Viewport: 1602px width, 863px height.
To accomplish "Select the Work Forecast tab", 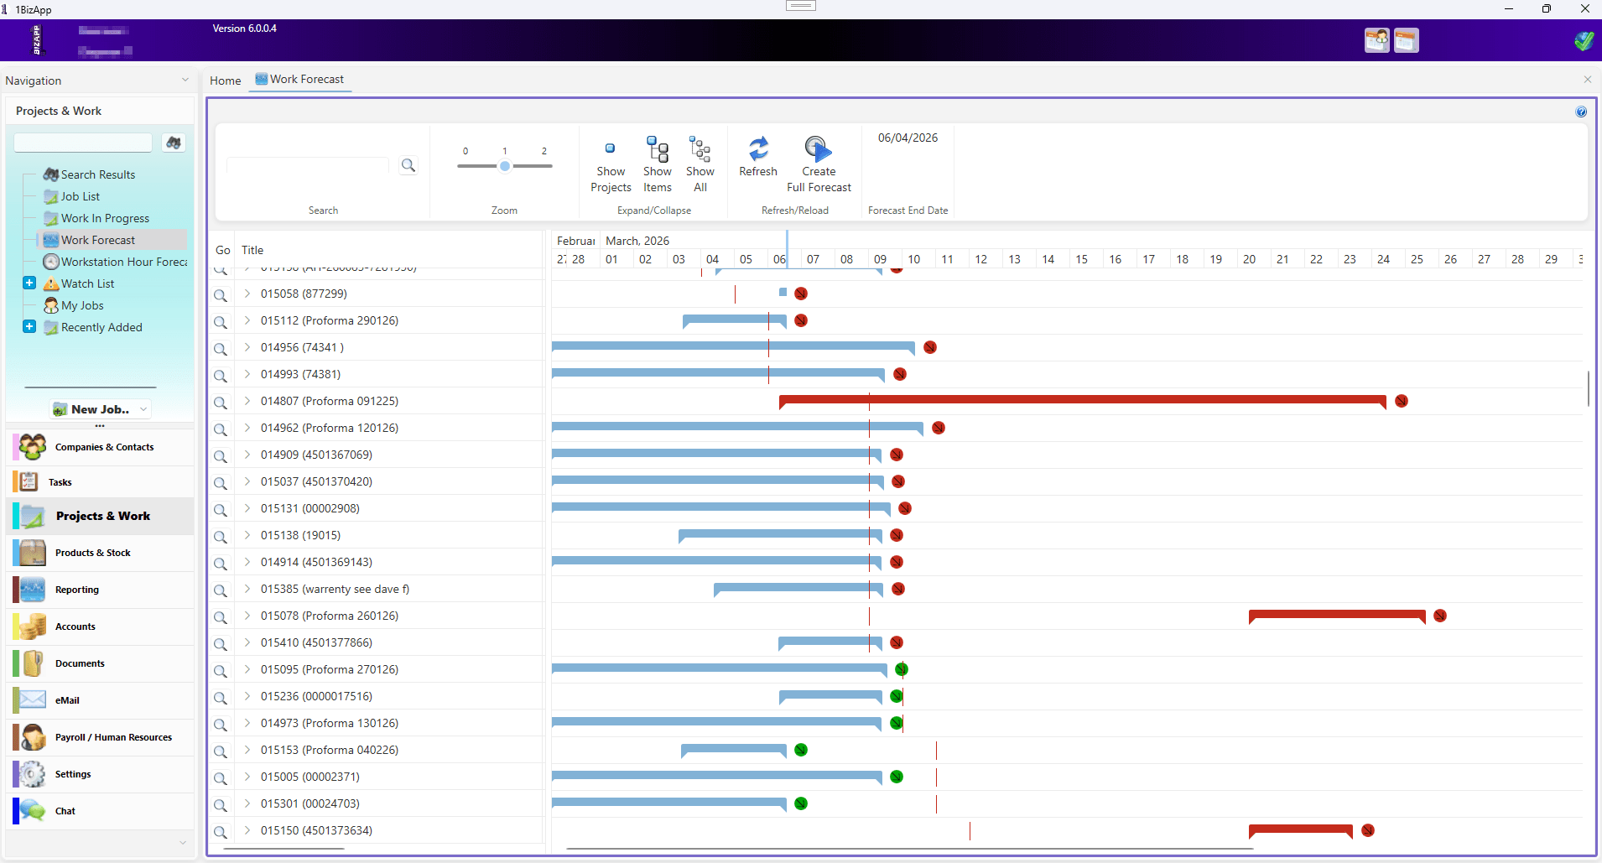I will tap(299, 80).
